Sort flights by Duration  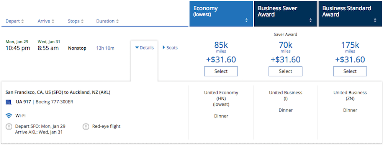point(108,21)
